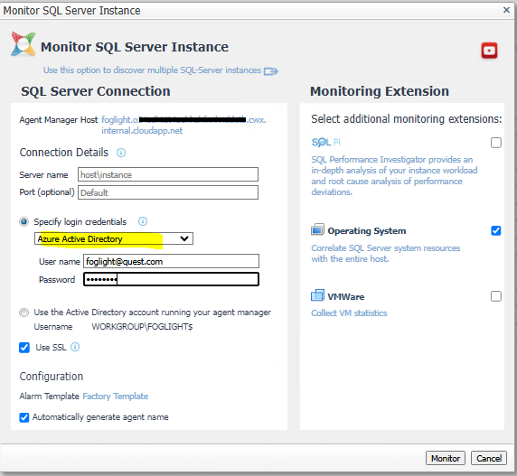Click the SQL Performance Investigator description text
The width and height of the screenshot is (517, 476).
click(x=394, y=175)
